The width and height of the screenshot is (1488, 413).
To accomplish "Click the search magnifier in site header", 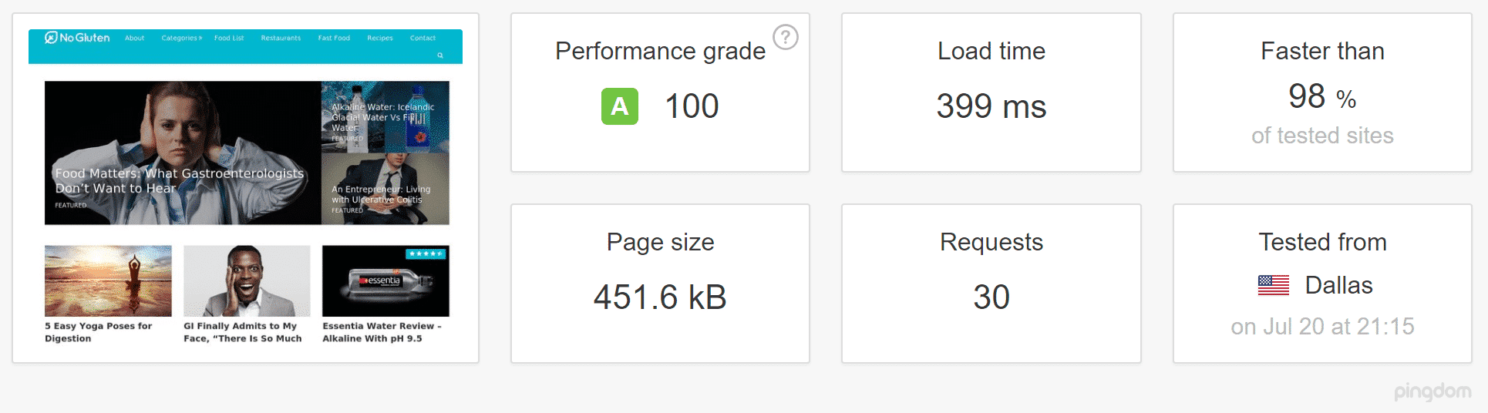I will pos(440,55).
